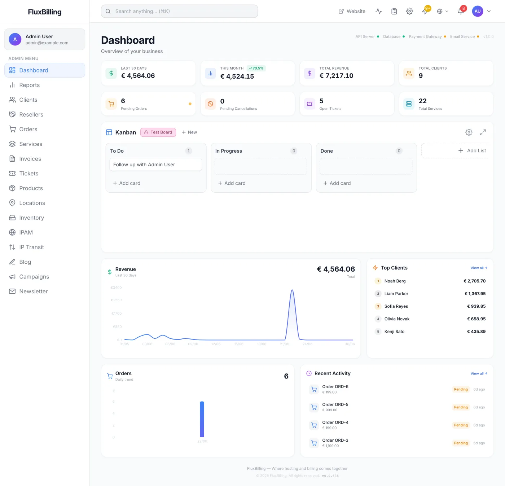Open Kenji Sato in Top Clients
The height and width of the screenshot is (486, 505).
(x=430, y=332)
